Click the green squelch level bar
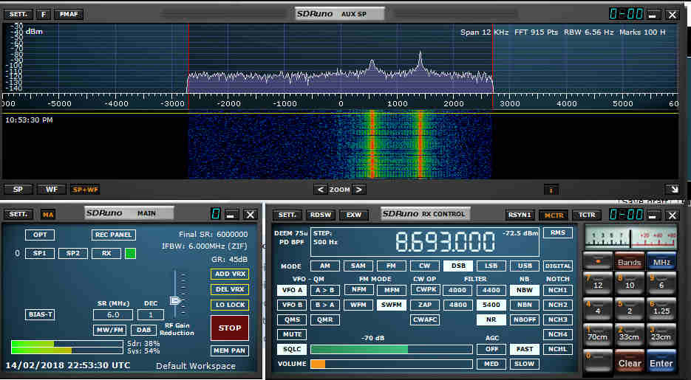 [392, 349]
